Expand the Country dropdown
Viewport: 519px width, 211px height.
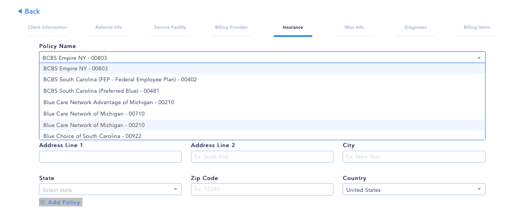[414, 189]
